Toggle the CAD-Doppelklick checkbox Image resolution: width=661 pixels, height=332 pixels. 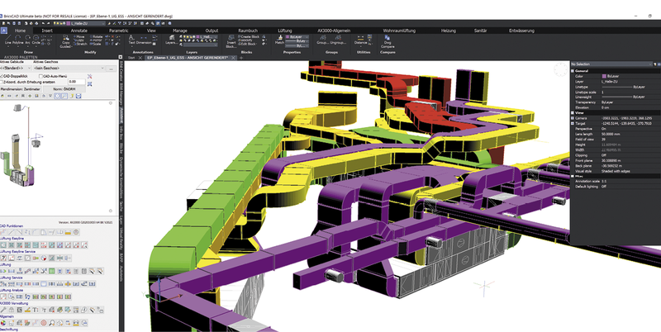pos(3,75)
